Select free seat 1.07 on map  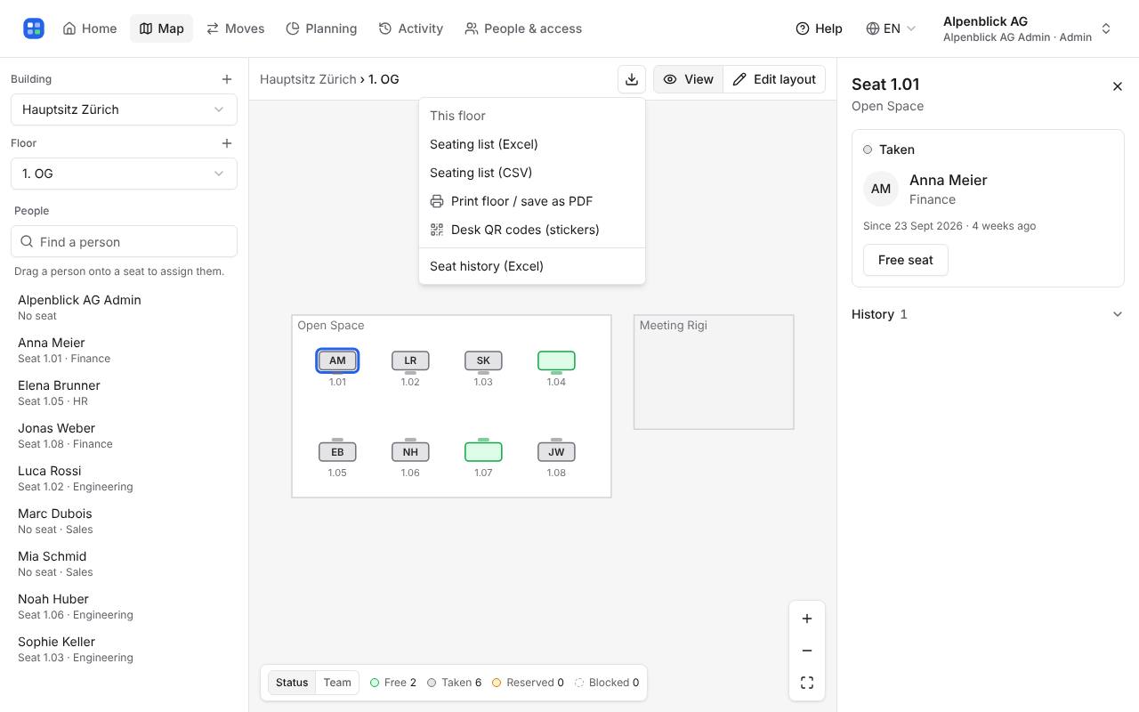[x=483, y=452]
